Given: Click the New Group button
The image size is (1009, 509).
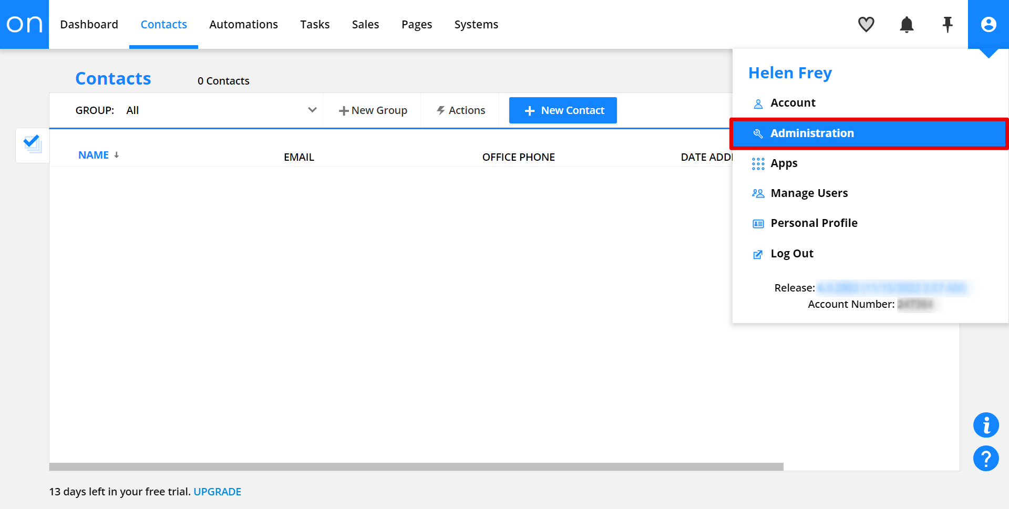Looking at the screenshot, I should click(373, 110).
